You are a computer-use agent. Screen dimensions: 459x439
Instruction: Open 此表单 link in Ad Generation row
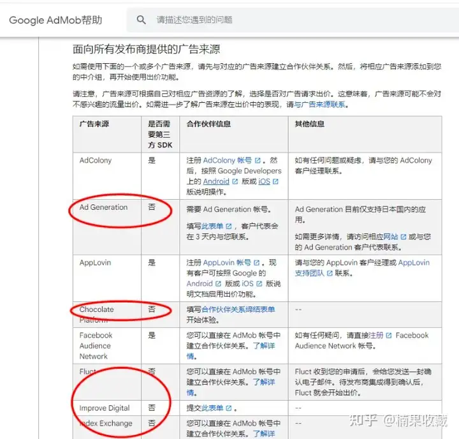coord(212,226)
